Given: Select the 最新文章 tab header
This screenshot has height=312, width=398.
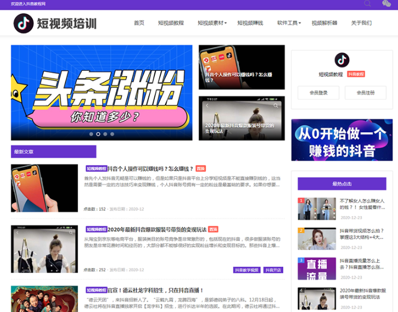Looking at the screenshot, I should pyautogui.click(x=53, y=151).
